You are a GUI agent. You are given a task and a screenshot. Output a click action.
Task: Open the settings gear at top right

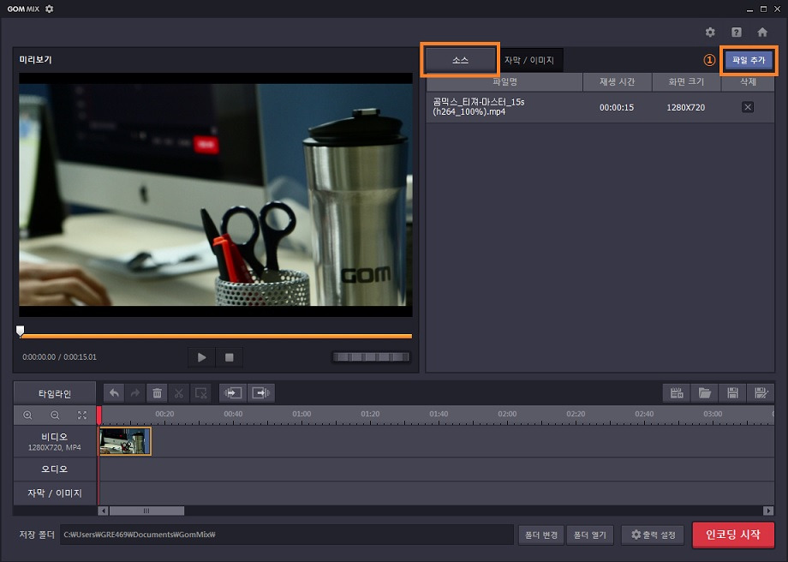(709, 33)
